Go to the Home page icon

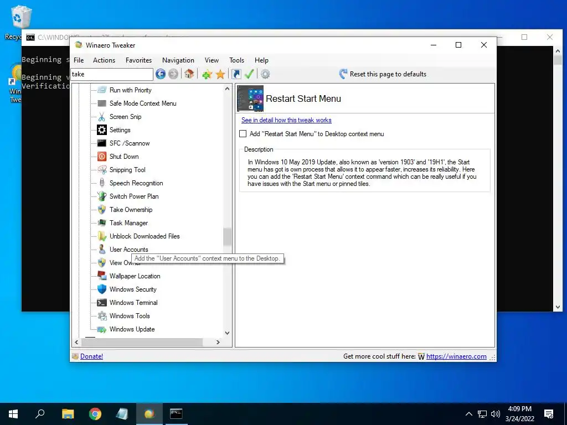click(189, 74)
